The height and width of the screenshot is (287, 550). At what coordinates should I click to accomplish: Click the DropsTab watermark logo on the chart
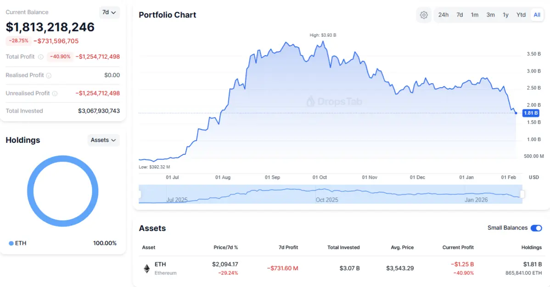point(311,101)
